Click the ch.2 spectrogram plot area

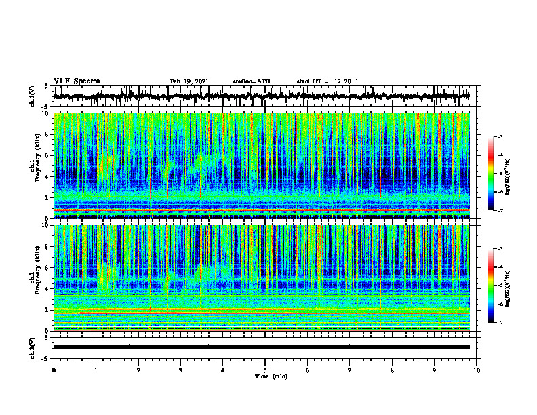[261, 278]
